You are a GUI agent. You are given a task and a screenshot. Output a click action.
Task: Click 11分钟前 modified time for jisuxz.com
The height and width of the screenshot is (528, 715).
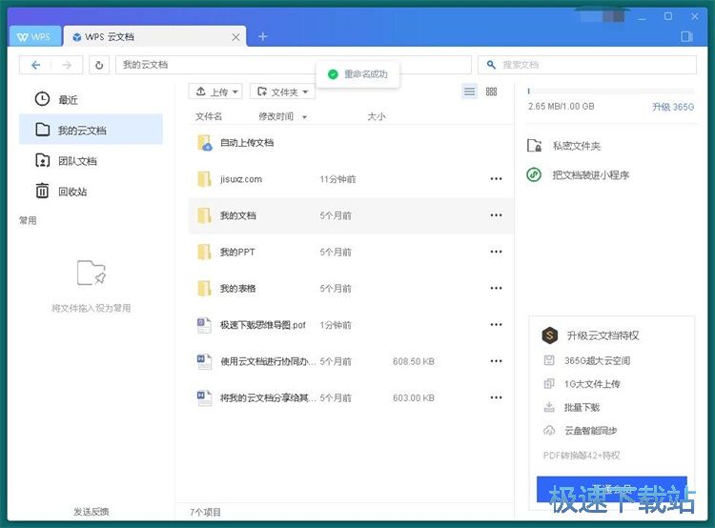[337, 179]
